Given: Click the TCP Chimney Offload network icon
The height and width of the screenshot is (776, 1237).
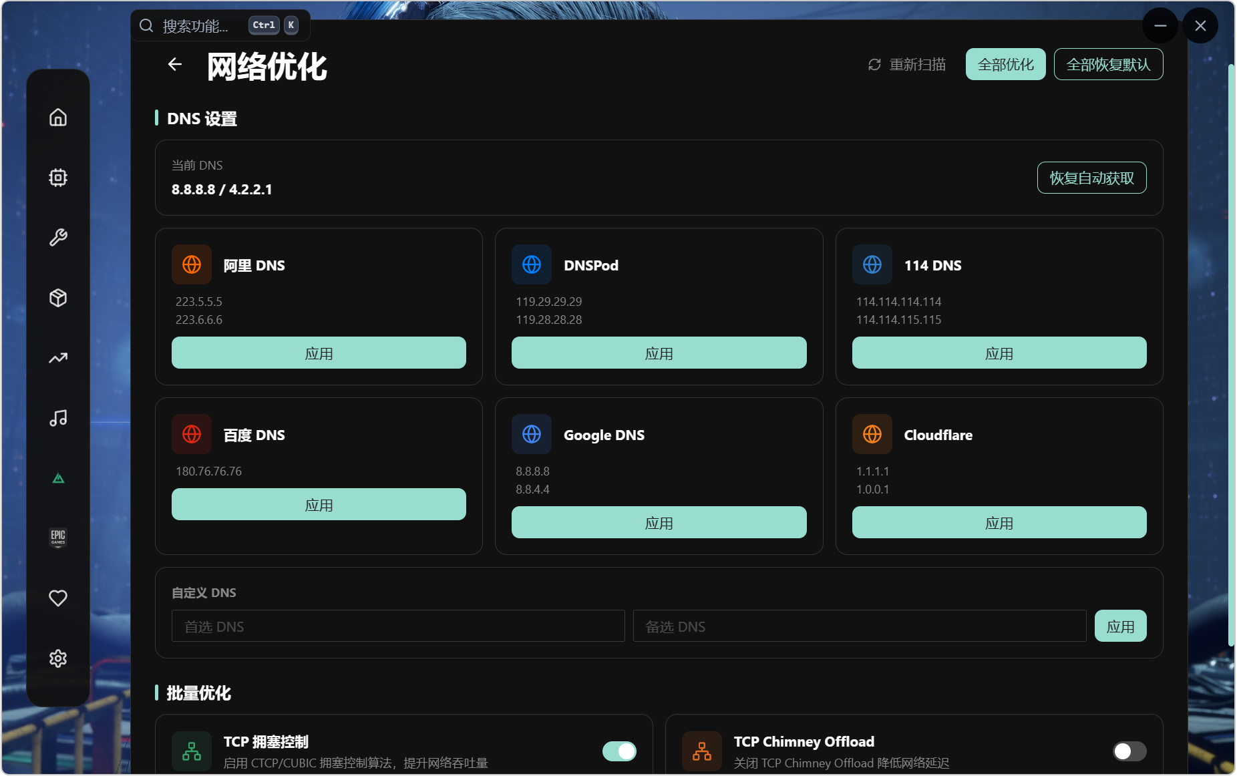Looking at the screenshot, I should [x=702, y=751].
